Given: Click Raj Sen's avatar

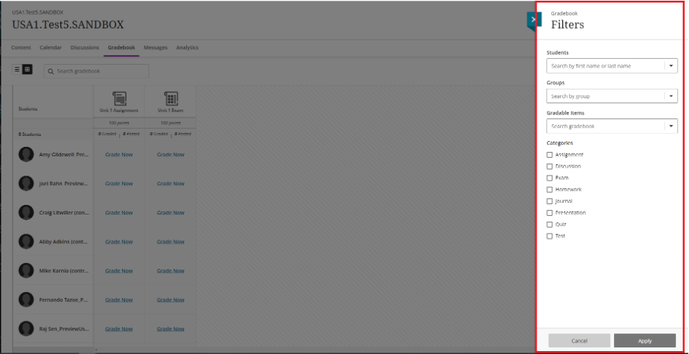Looking at the screenshot, I should point(26,328).
